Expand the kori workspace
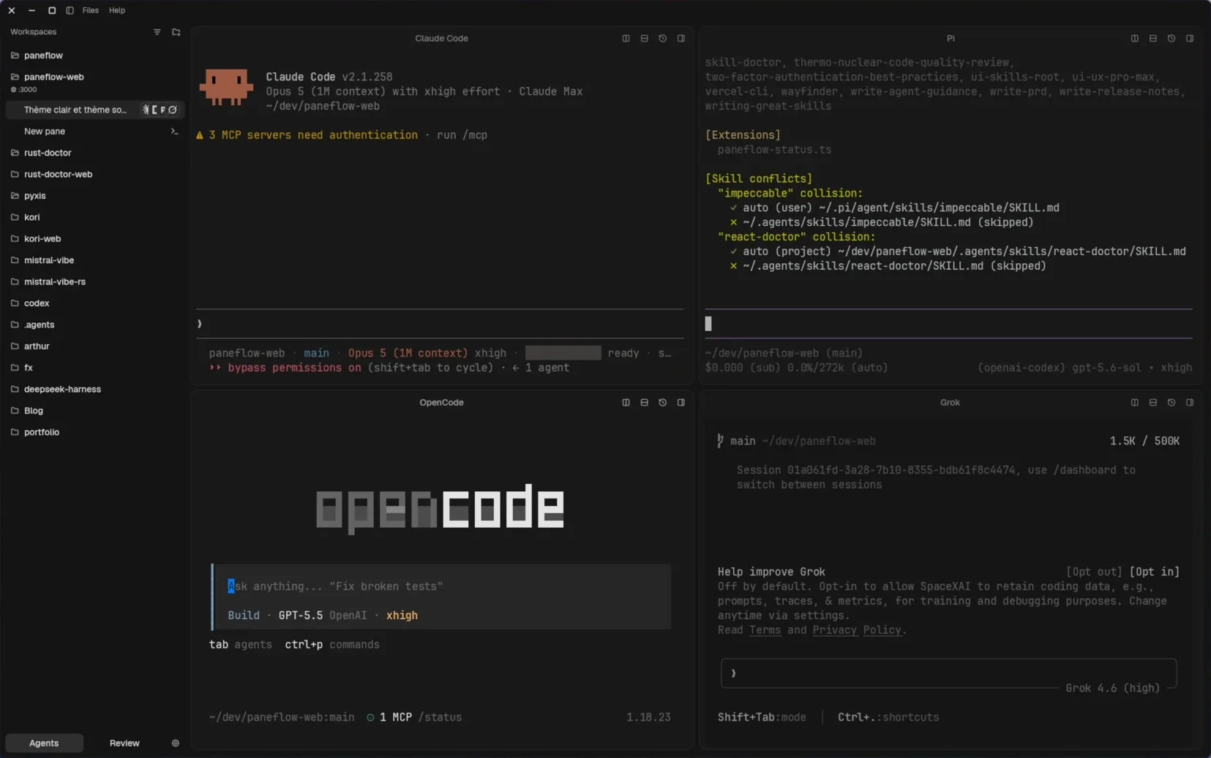1211x758 pixels. (94, 217)
